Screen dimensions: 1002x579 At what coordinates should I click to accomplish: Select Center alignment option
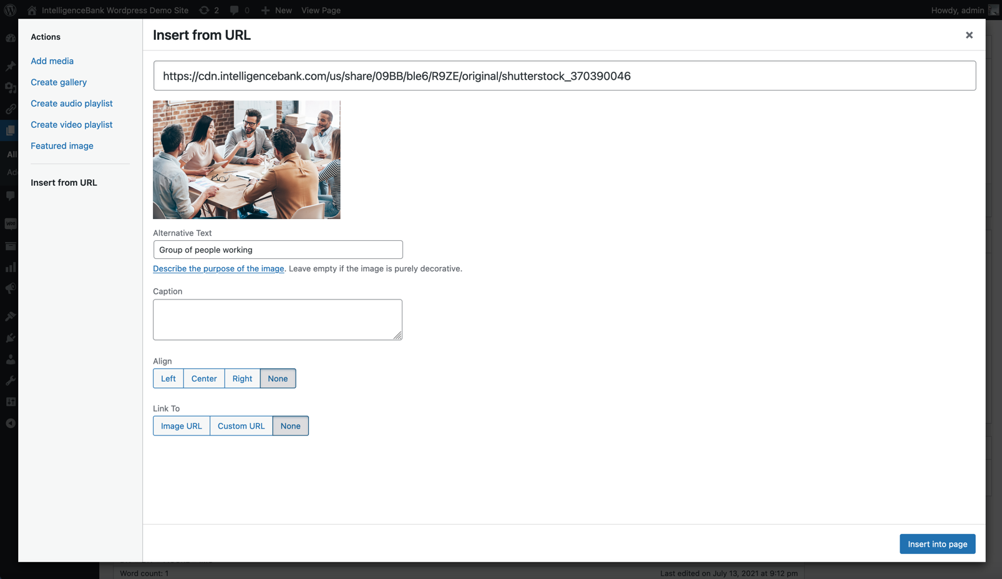204,378
